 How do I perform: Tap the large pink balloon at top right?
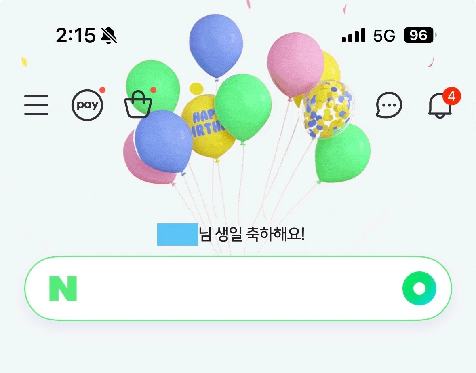pos(295,64)
